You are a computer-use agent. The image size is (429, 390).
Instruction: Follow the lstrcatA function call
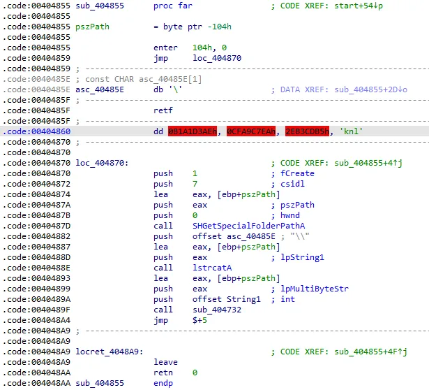pos(213,268)
